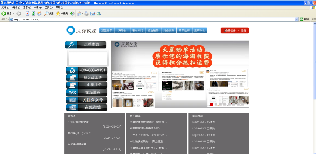
Task: Open the 联系我们 navigation tab
Action: 138,31
